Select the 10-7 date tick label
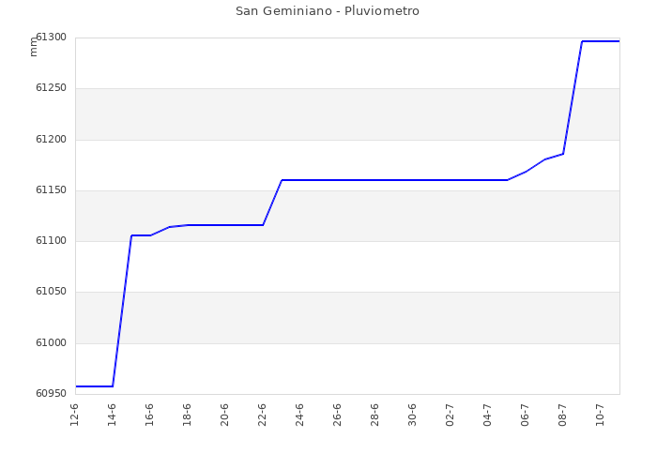657x469 pixels. click(600, 415)
